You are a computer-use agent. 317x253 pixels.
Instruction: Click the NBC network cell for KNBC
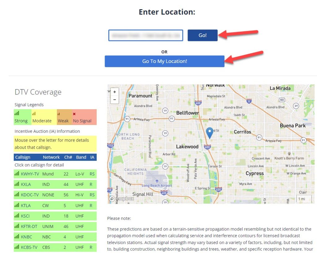[x=46, y=237]
